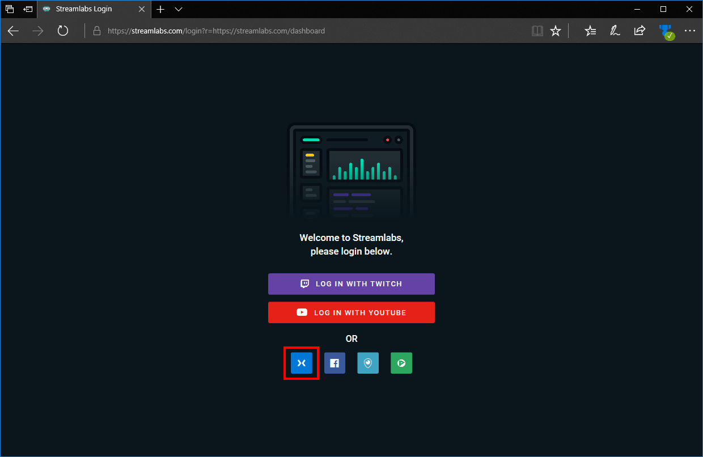Refresh the Streamlabs login page
703x457 pixels.
[x=63, y=31]
